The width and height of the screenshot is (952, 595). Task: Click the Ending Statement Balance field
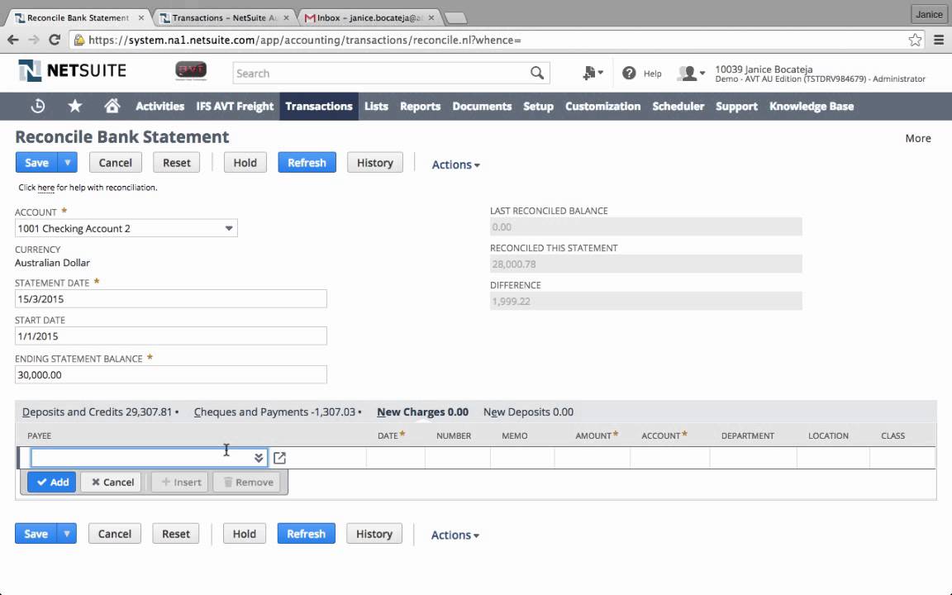point(170,374)
